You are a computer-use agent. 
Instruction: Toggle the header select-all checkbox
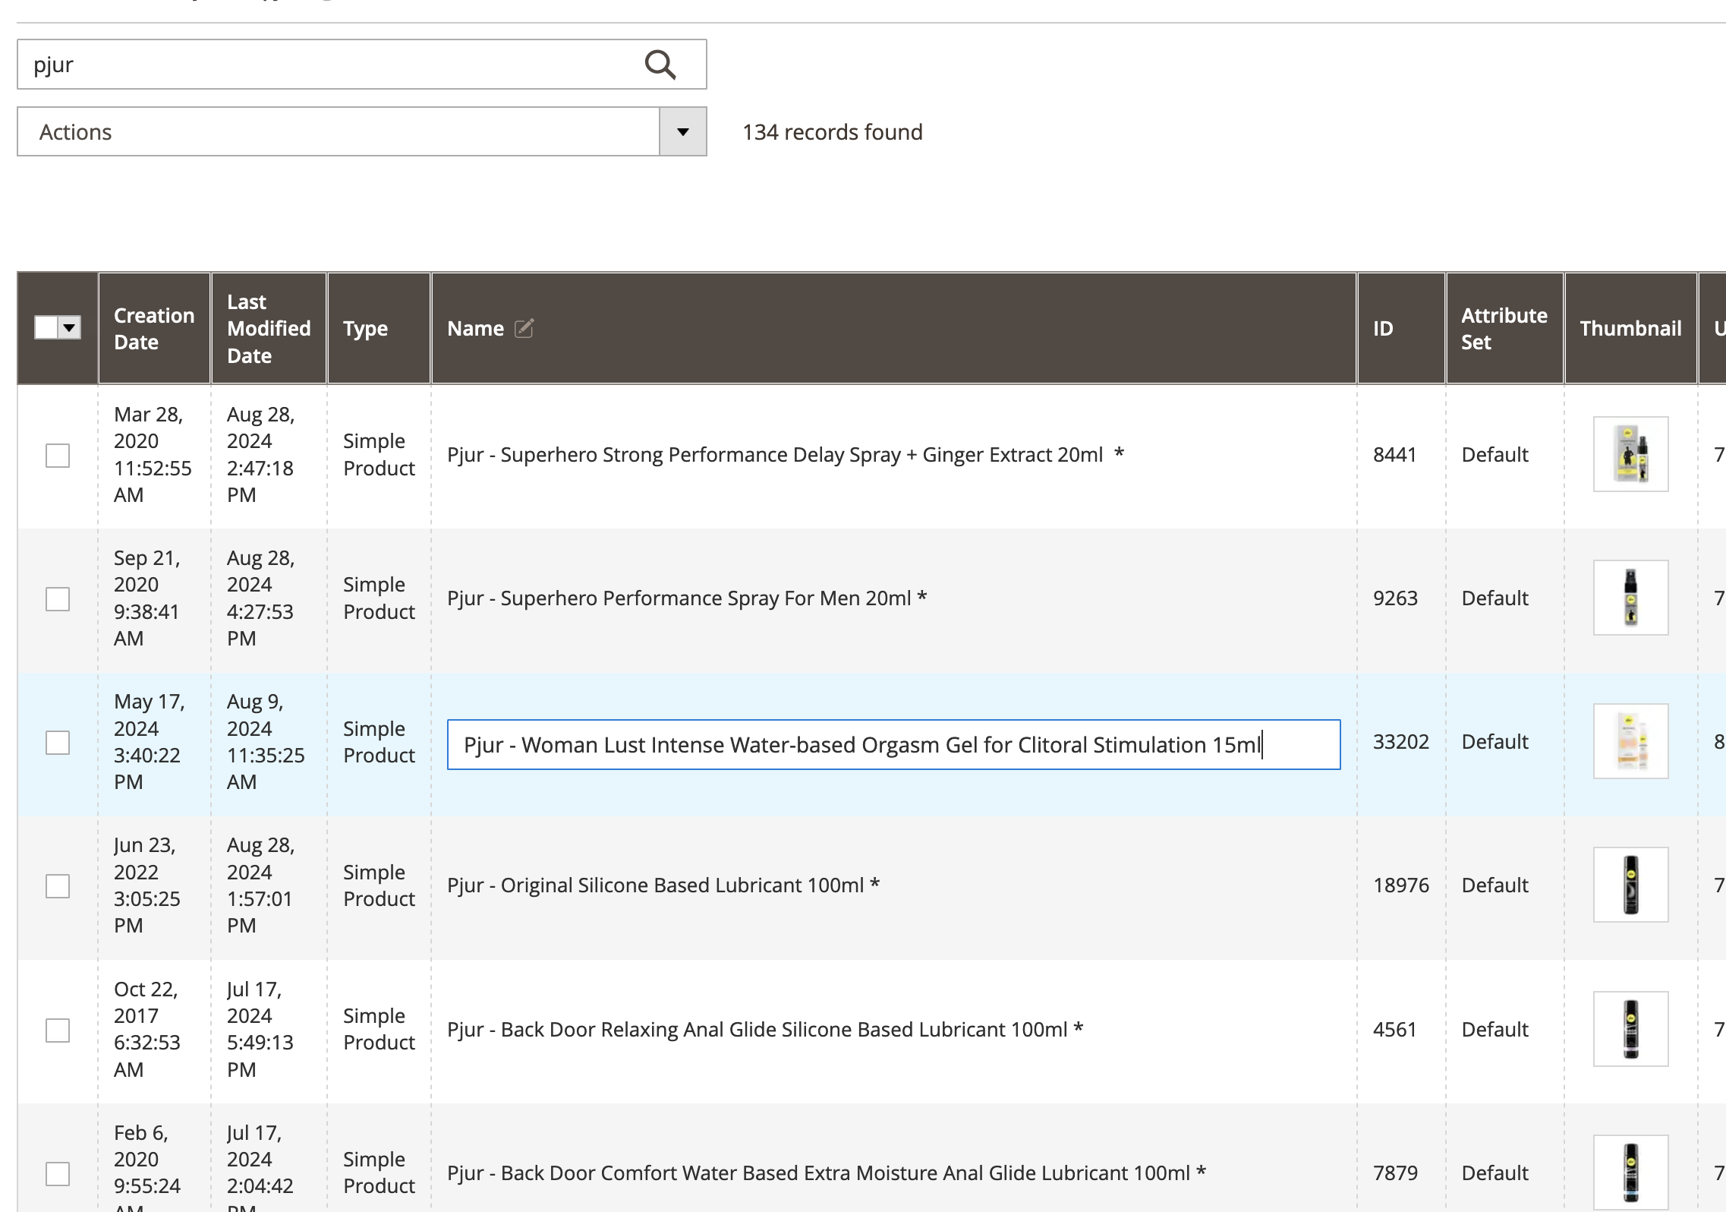[47, 328]
